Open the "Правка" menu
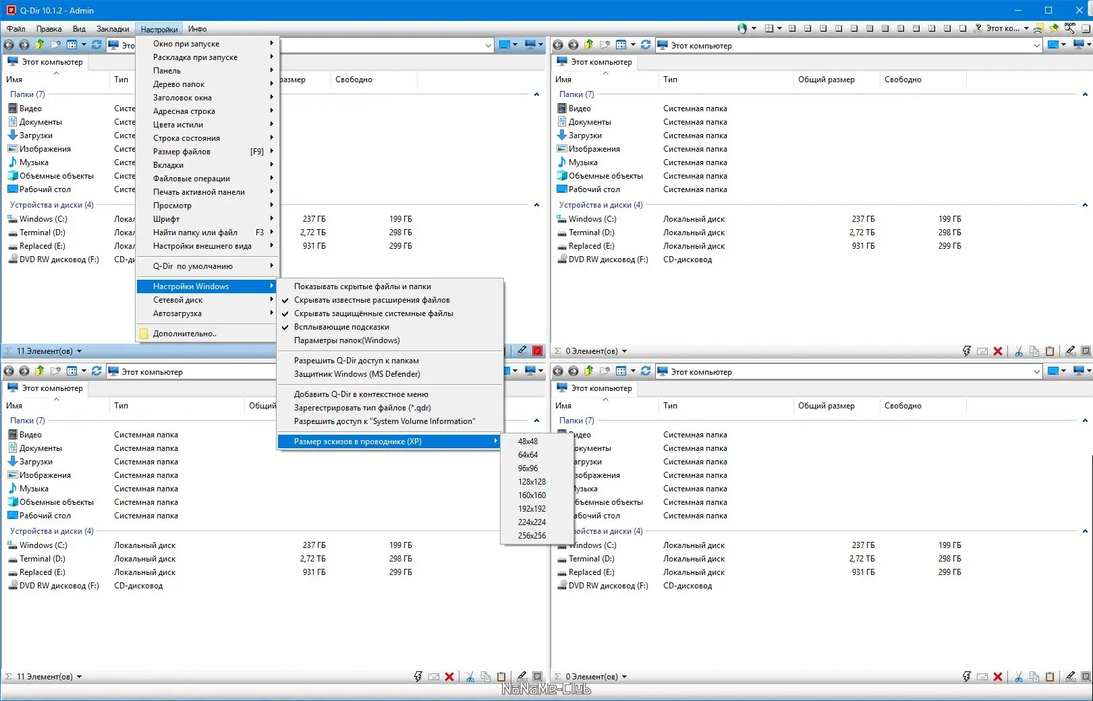1093x701 pixels. (x=49, y=29)
